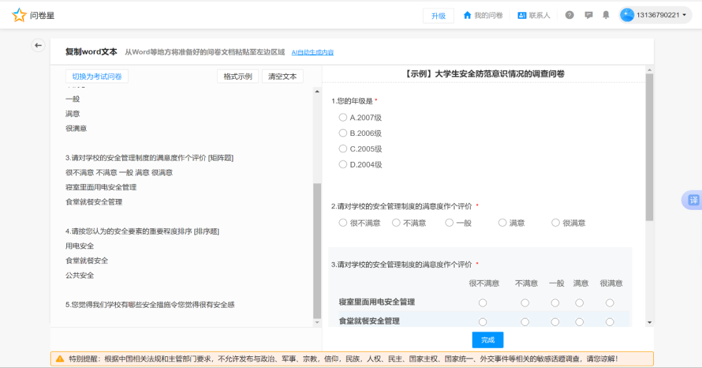Click text line 用电安全 in editor
The image size is (702, 368).
80,246
